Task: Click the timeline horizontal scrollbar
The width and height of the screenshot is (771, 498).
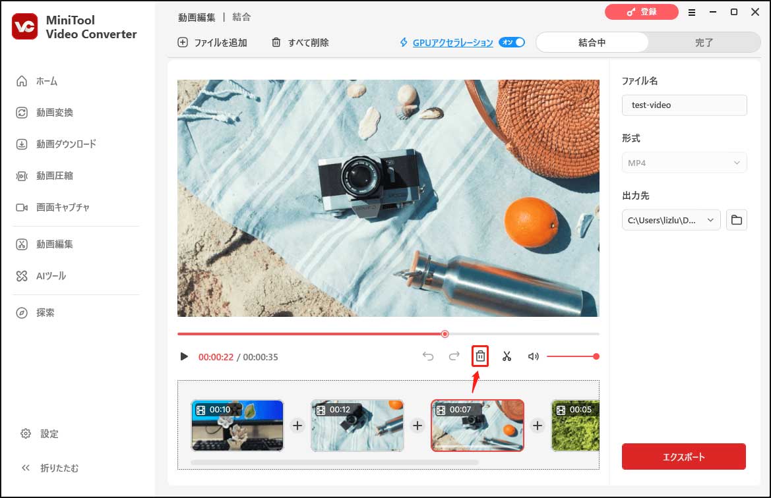Action: [x=334, y=462]
